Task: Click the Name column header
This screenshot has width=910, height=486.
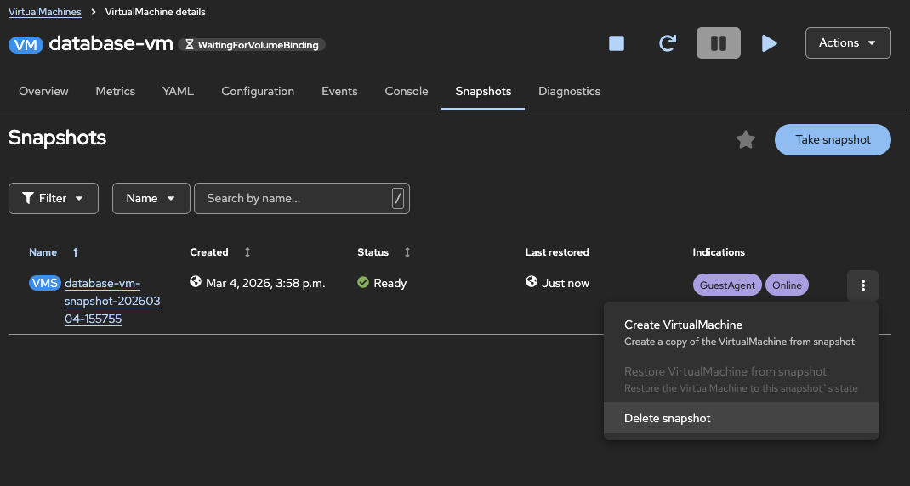Action: (43, 252)
